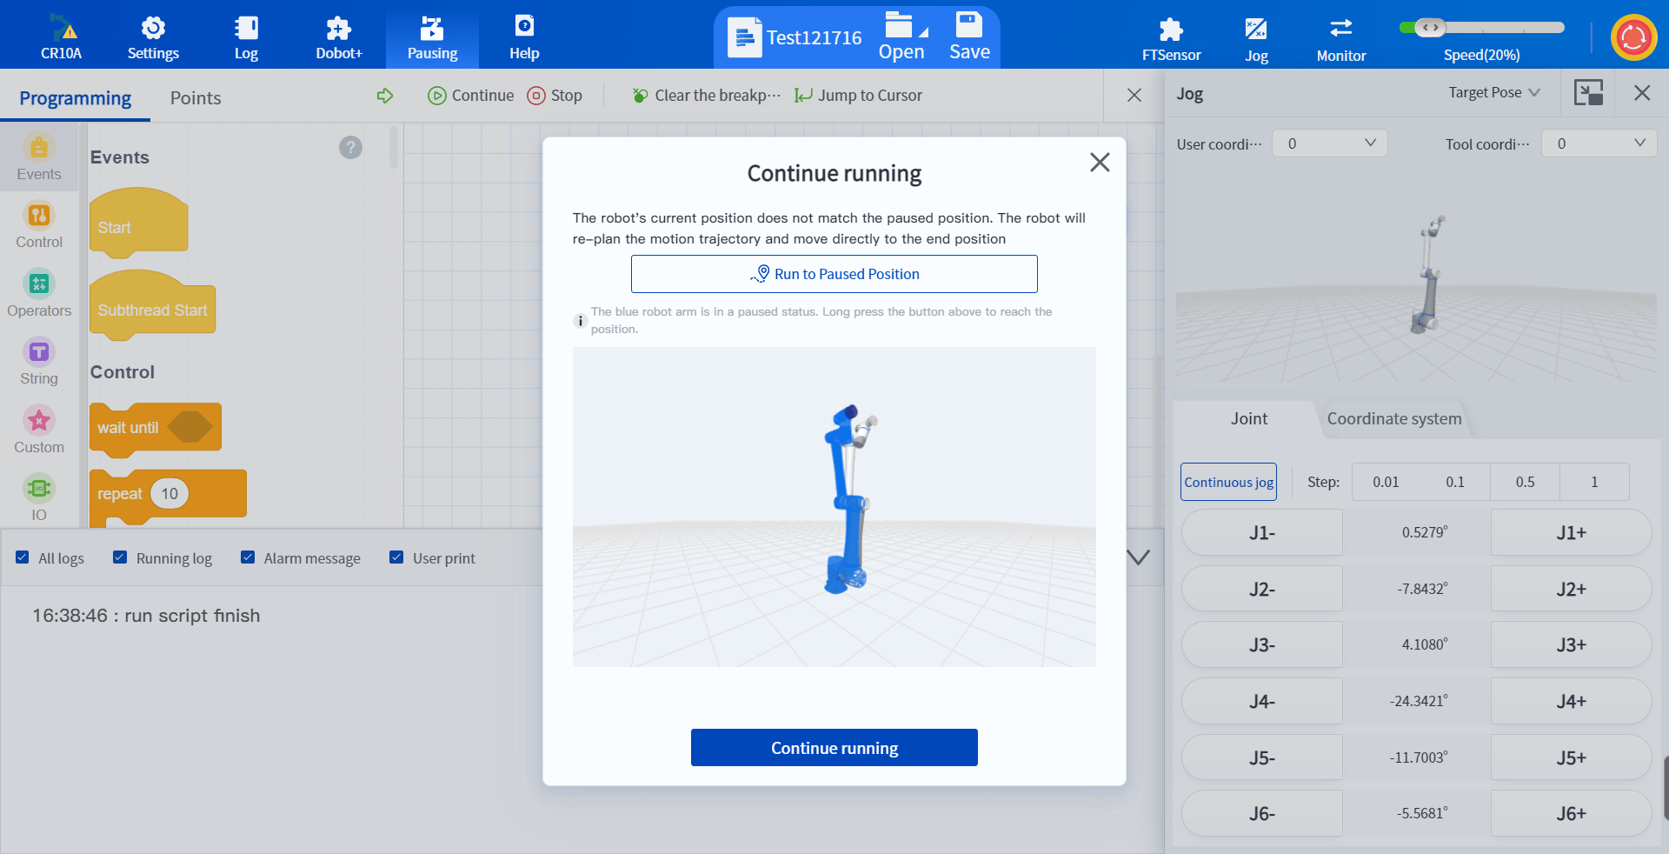1669x854 pixels.
Task: Click the Save file icon
Action: (x=969, y=26)
